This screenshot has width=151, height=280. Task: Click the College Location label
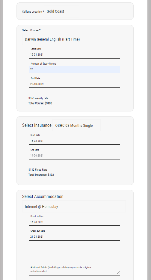point(32,12)
